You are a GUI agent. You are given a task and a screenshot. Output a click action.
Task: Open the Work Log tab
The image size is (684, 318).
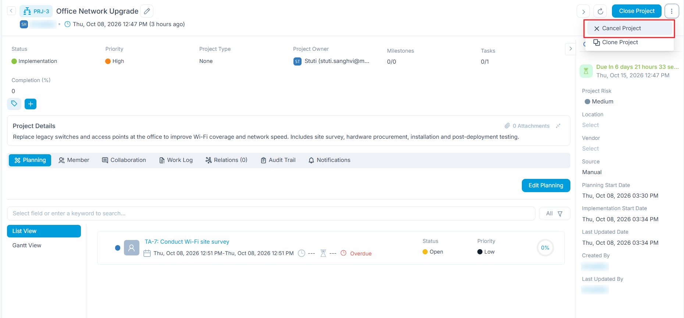coord(176,160)
